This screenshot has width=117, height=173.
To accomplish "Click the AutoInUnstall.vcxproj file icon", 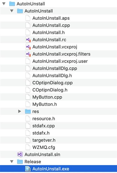I will pyautogui.click(x=28, y=47).
